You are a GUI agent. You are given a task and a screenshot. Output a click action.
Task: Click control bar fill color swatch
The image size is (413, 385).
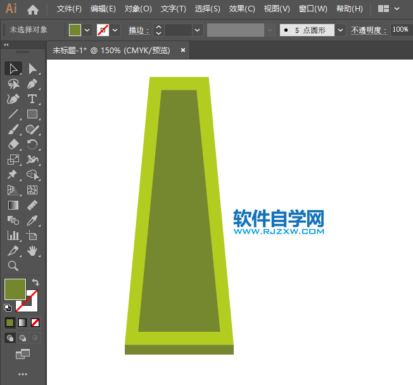pyautogui.click(x=75, y=30)
